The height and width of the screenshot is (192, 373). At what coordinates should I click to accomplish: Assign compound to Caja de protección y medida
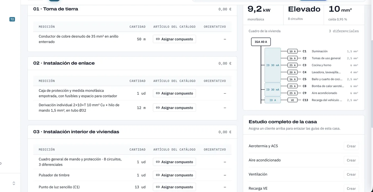[175, 93]
